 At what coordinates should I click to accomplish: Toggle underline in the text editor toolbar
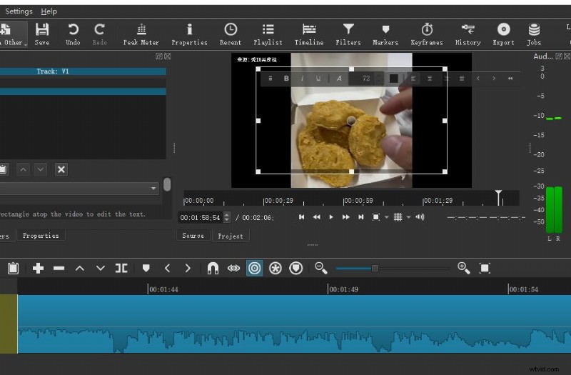[318, 79]
